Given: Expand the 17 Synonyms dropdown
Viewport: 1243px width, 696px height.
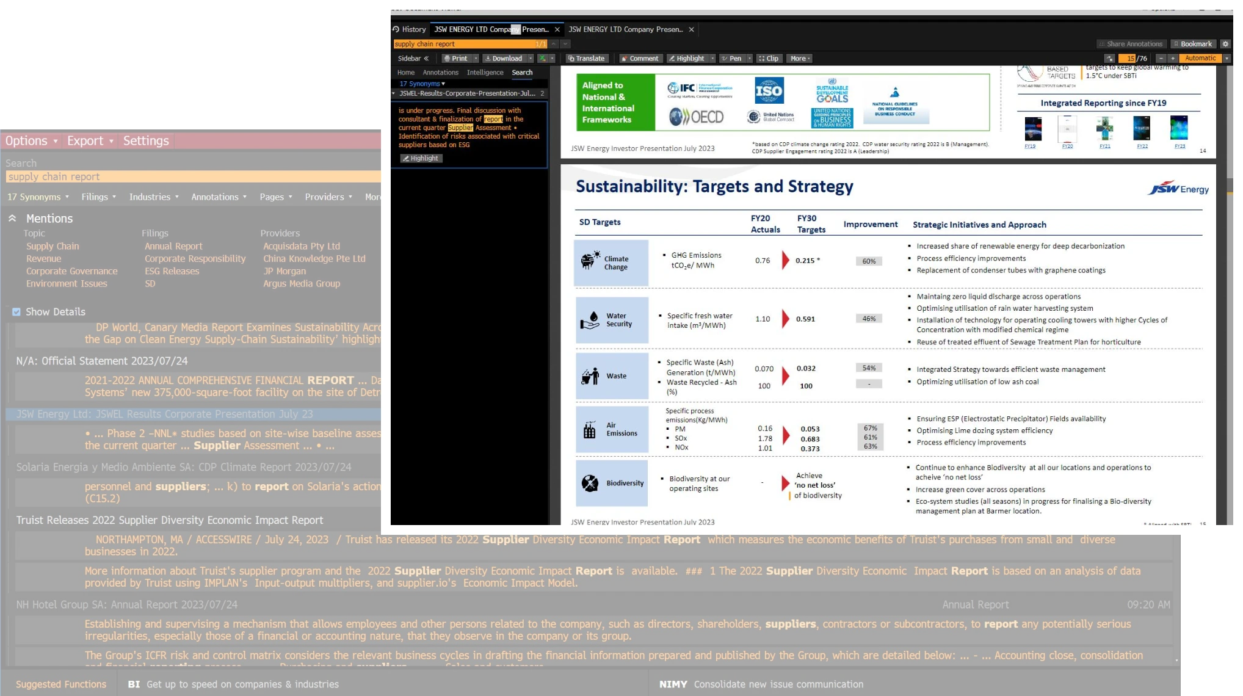Looking at the screenshot, I should [38, 197].
